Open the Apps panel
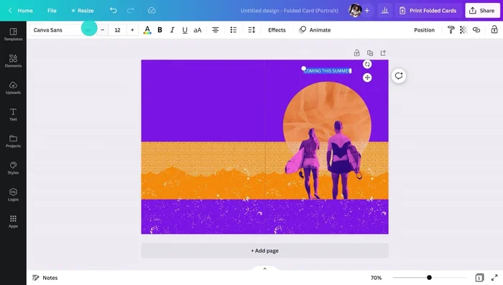The image size is (503, 285). tap(13, 221)
